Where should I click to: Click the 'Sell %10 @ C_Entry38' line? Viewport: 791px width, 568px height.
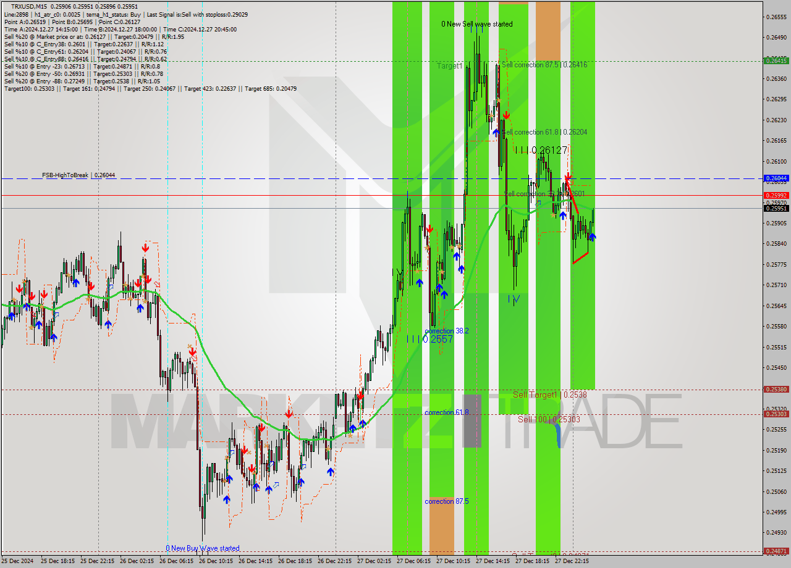[83, 44]
